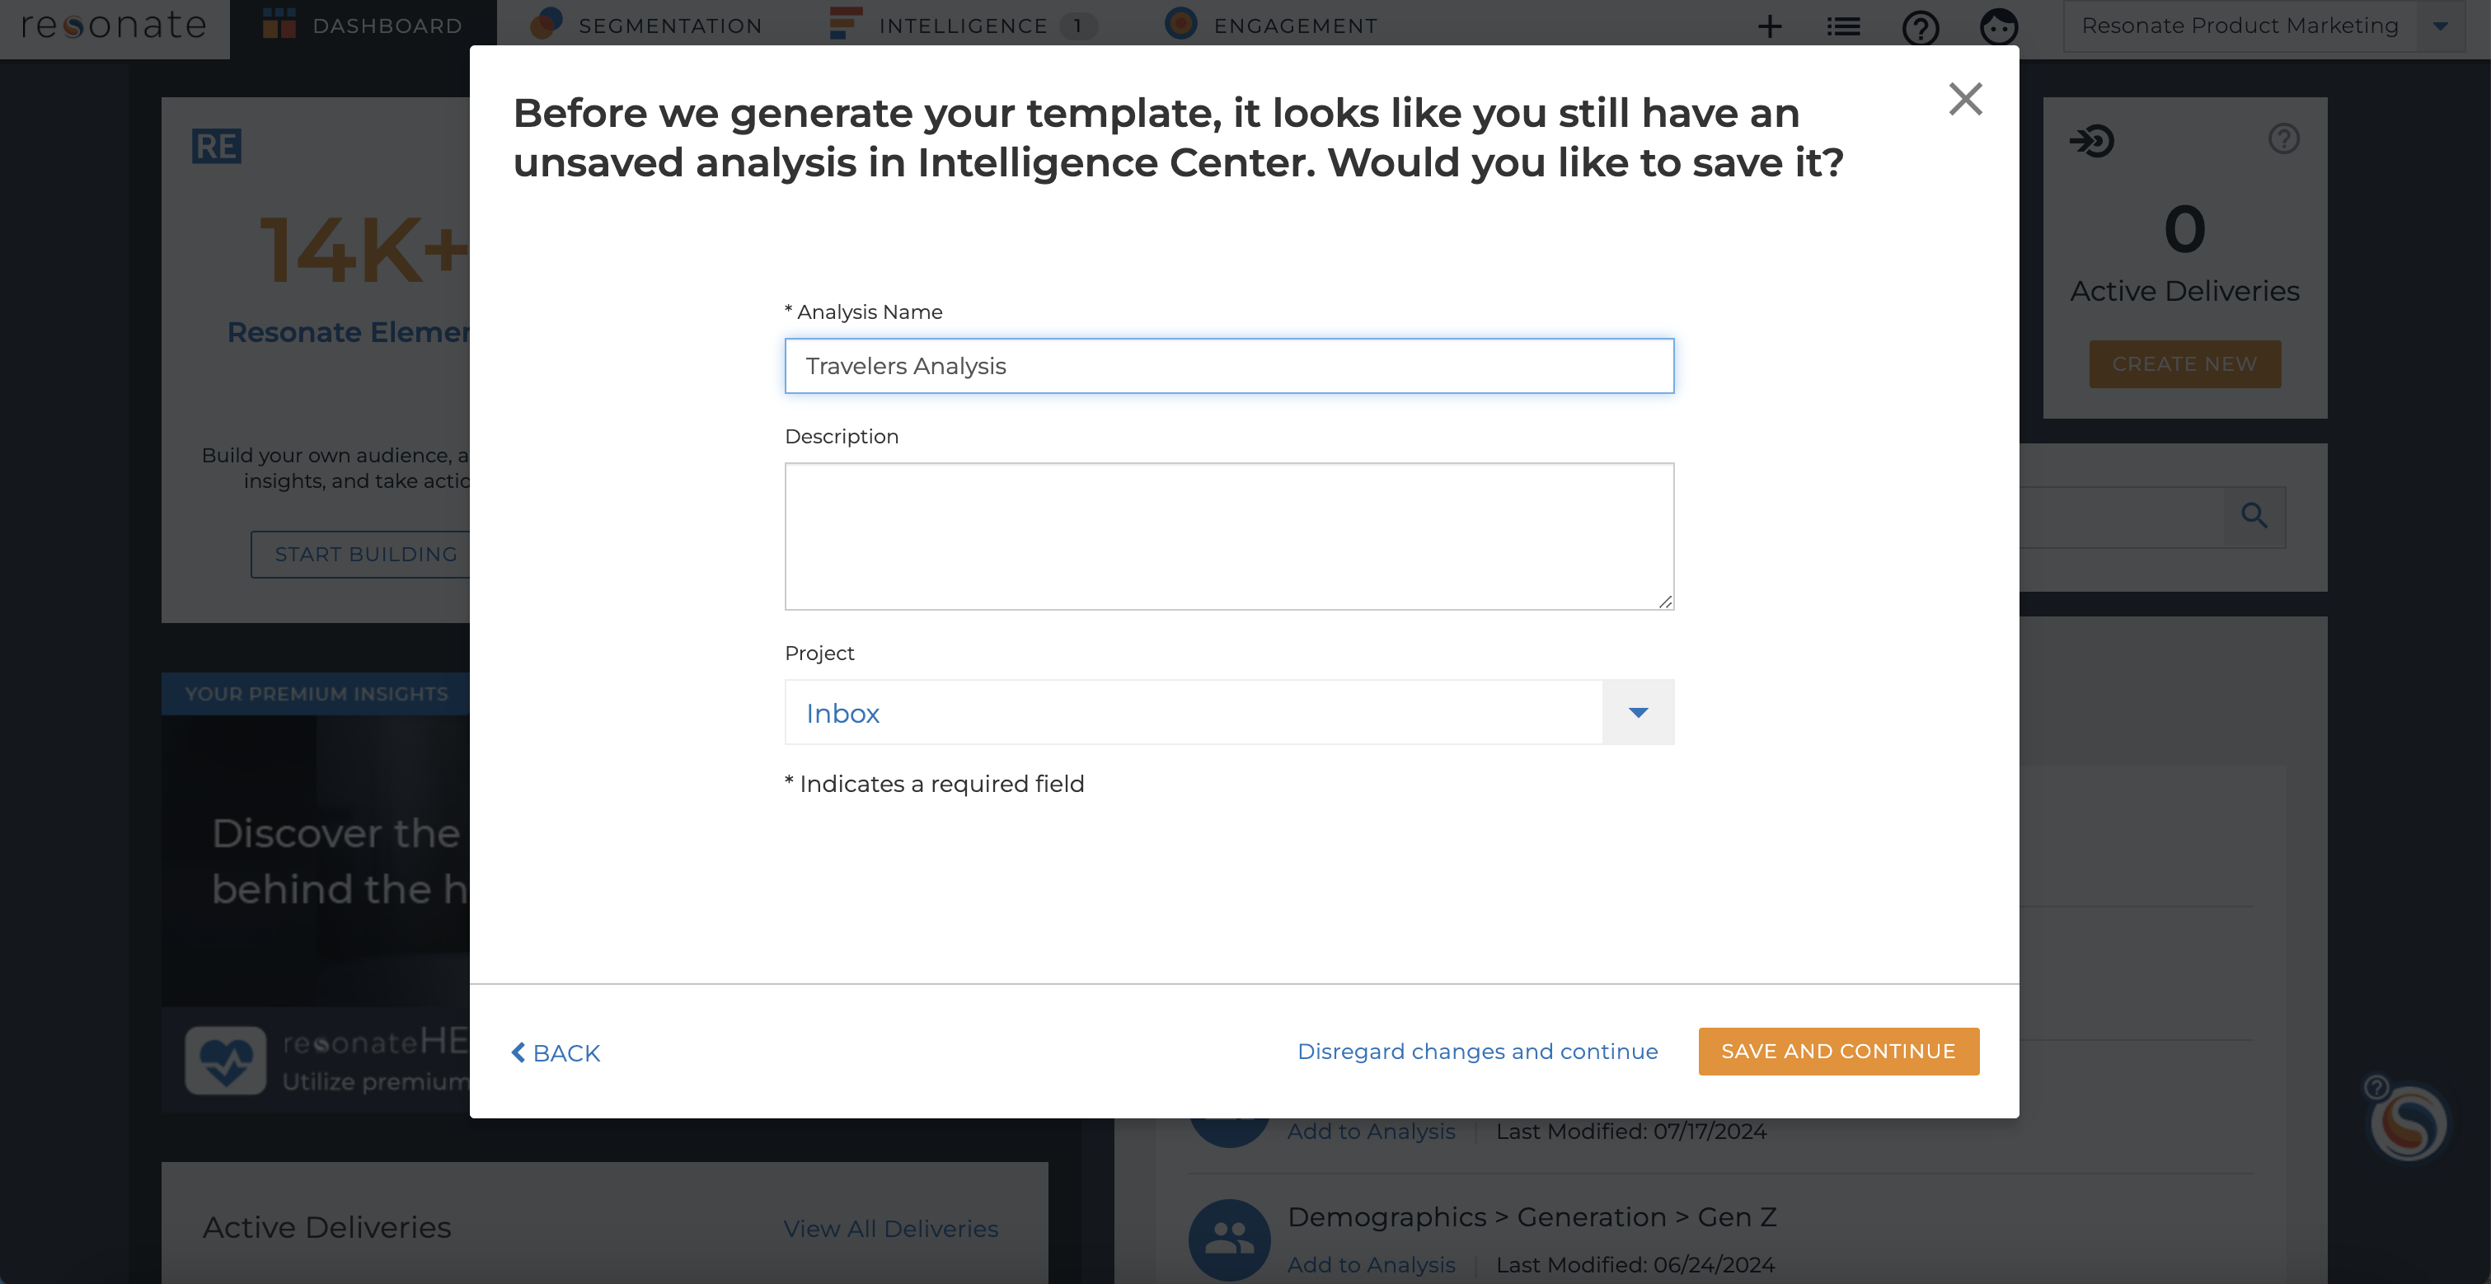
Task: Open the help question mark icon
Action: coord(1921,27)
